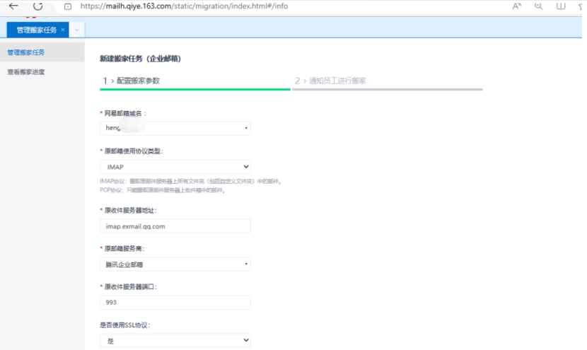Screen dimensions: 587x350
Task: Click the label 原邮箱使用协议类型
Action: (x=134, y=151)
